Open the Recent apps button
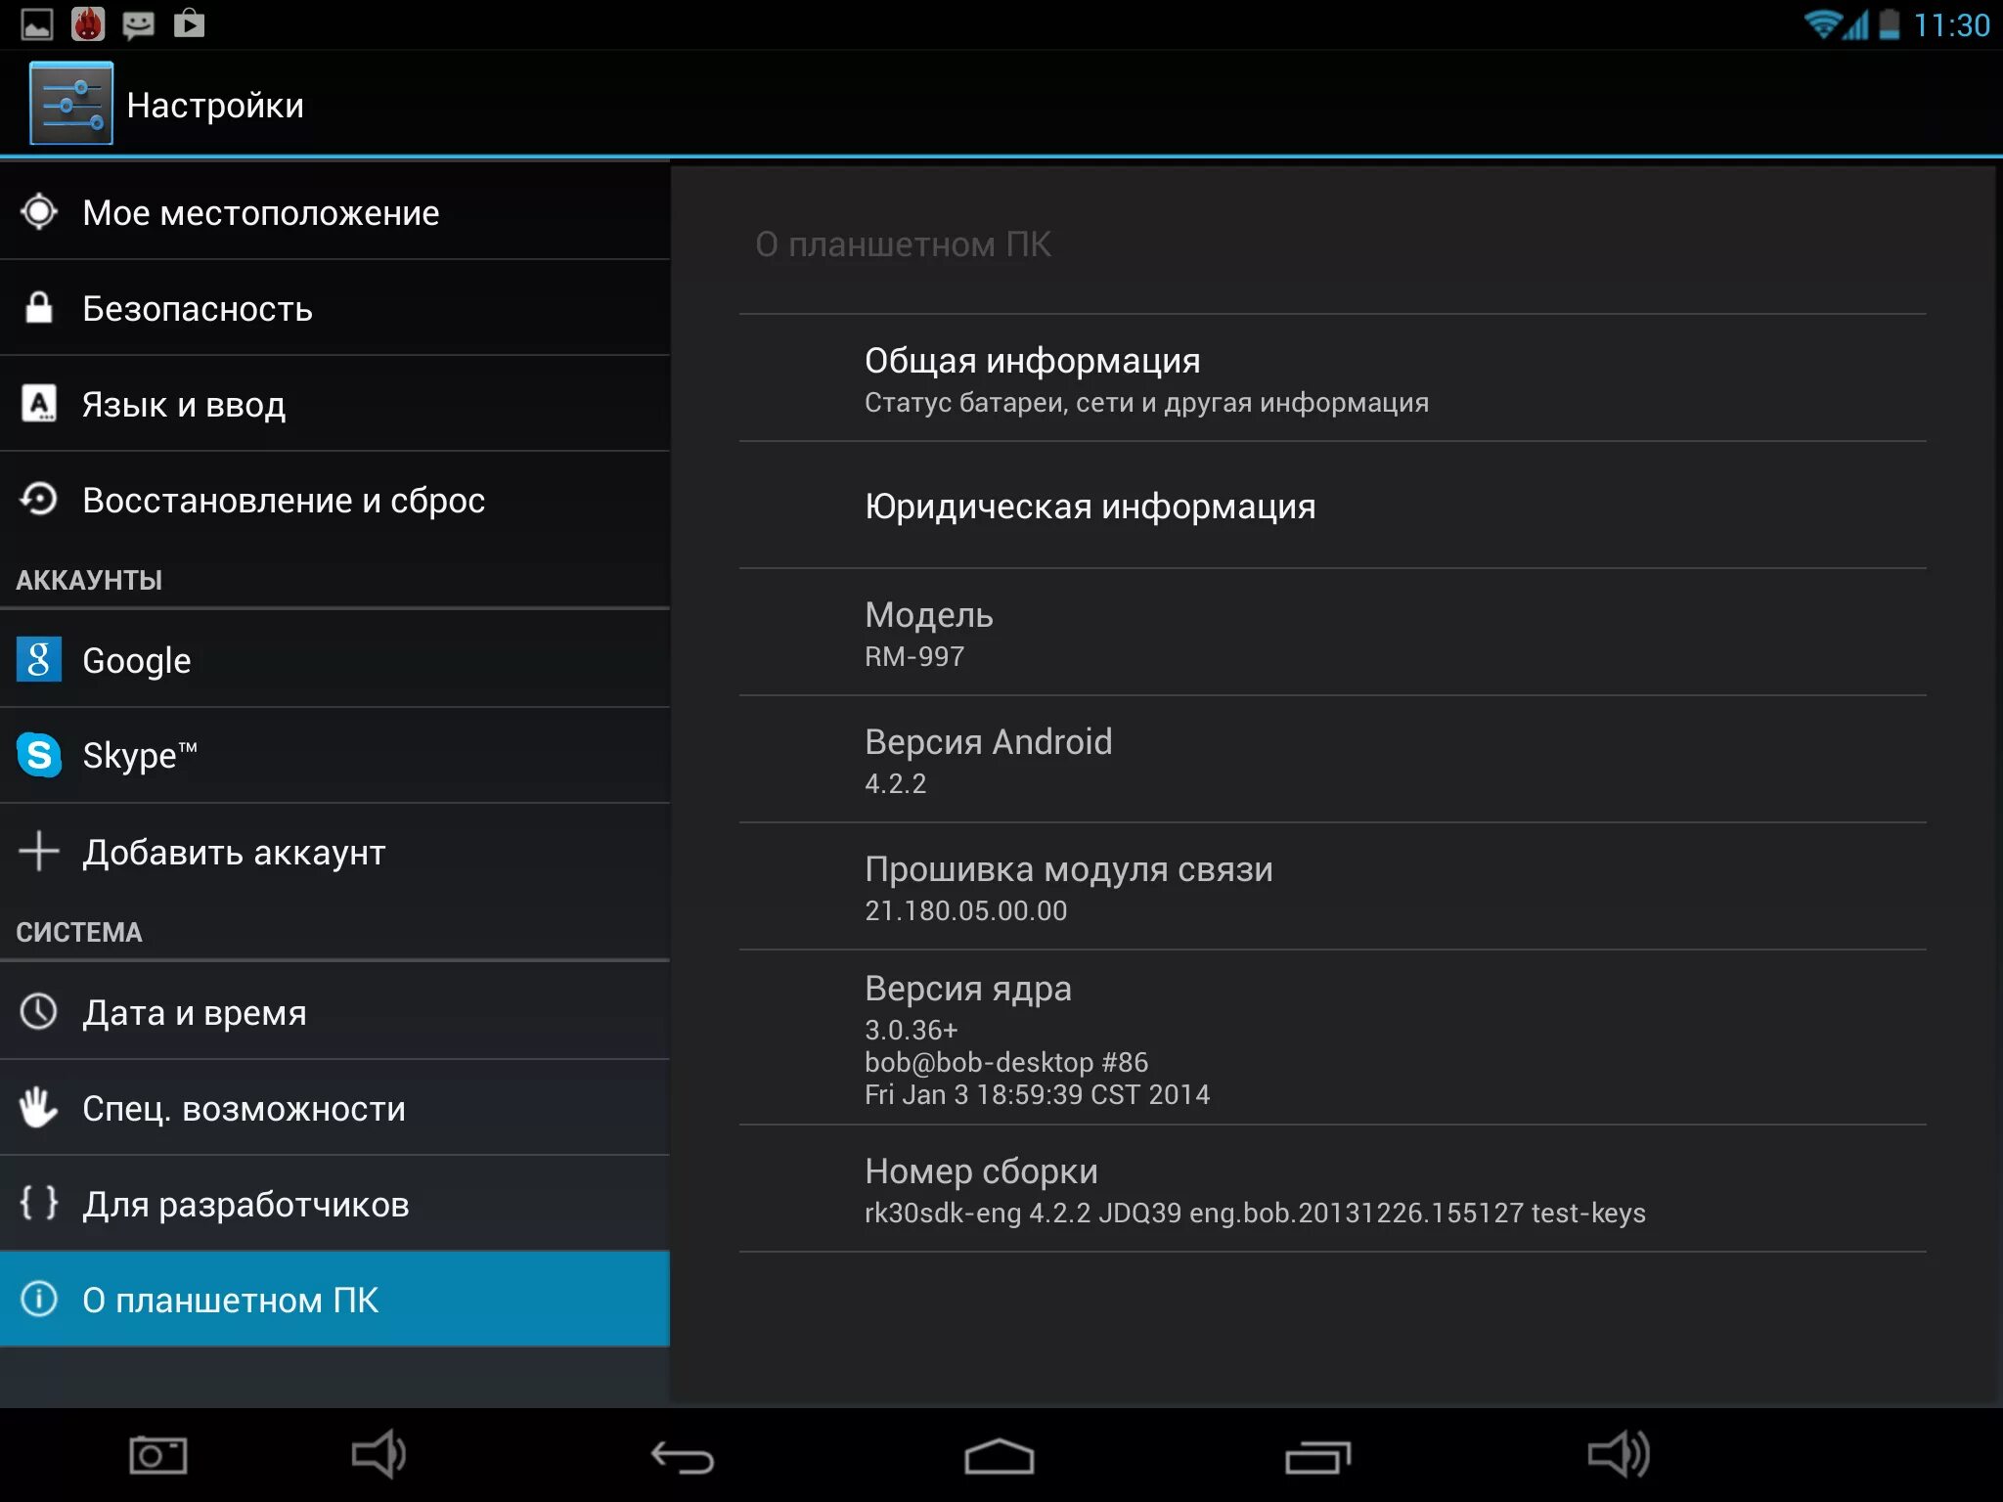2003x1502 pixels. pyautogui.click(x=1317, y=1456)
